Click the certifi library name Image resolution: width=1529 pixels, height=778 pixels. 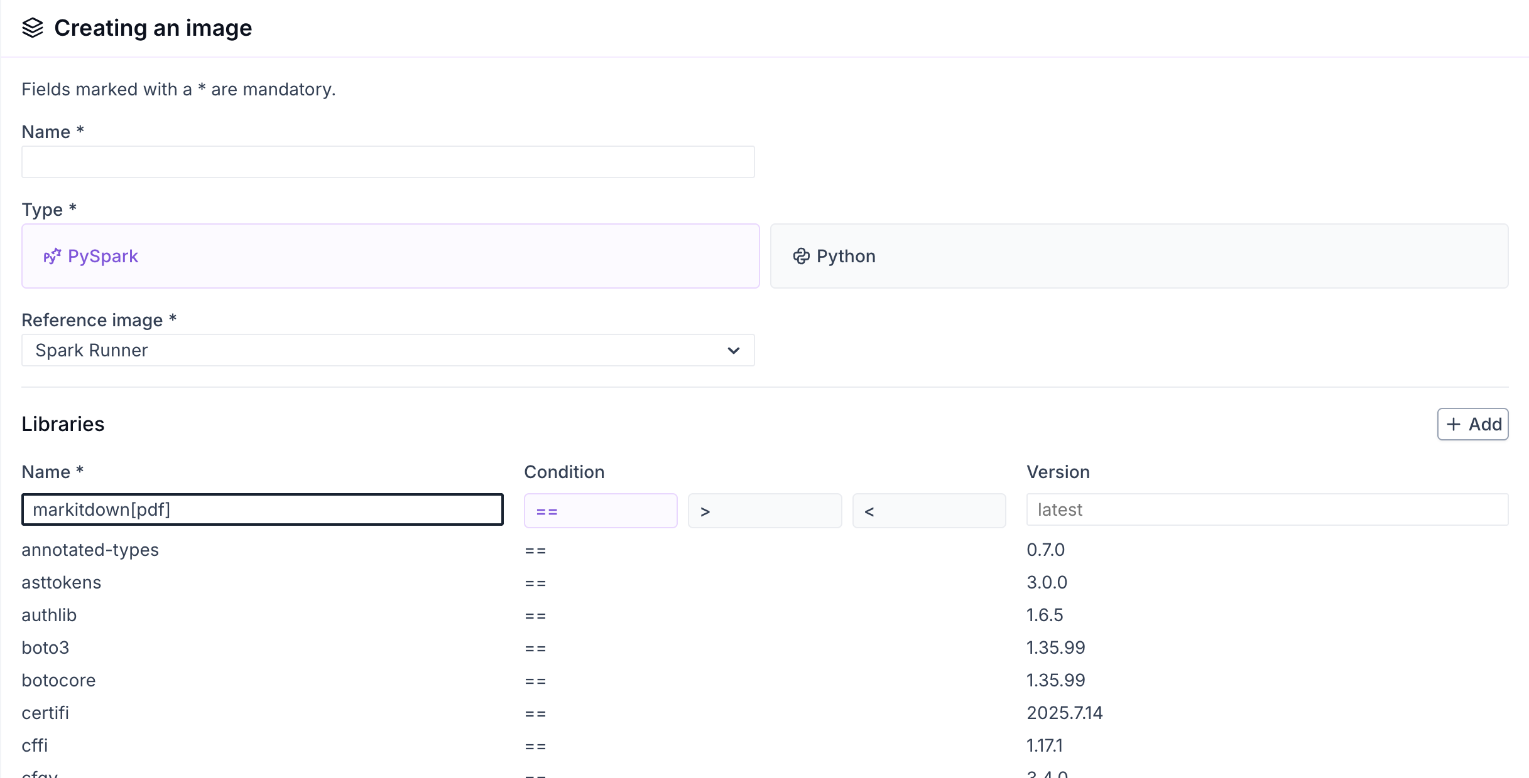click(45, 713)
